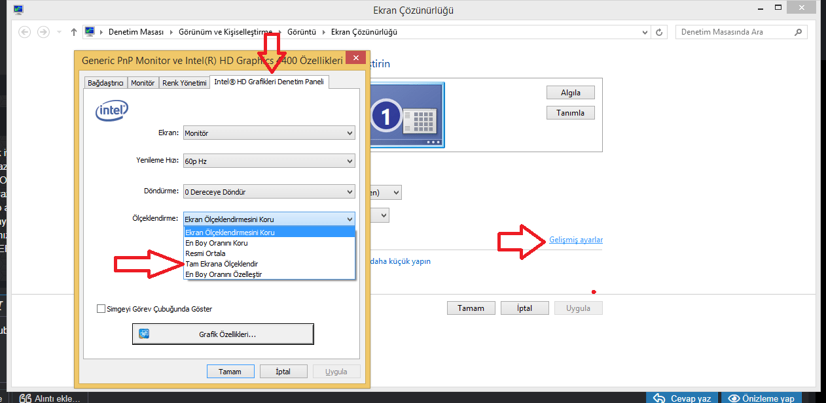Select Resmi Ortala option
This screenshot has height=403, width=826.
(x=269, y=253)
